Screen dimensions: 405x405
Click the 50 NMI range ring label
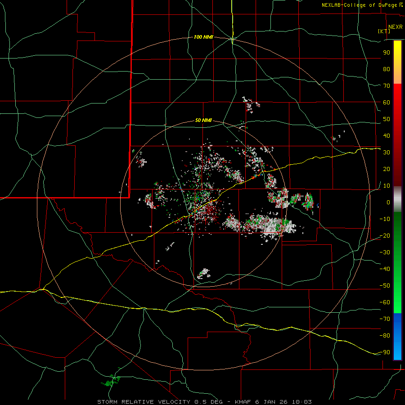[203, 120]
